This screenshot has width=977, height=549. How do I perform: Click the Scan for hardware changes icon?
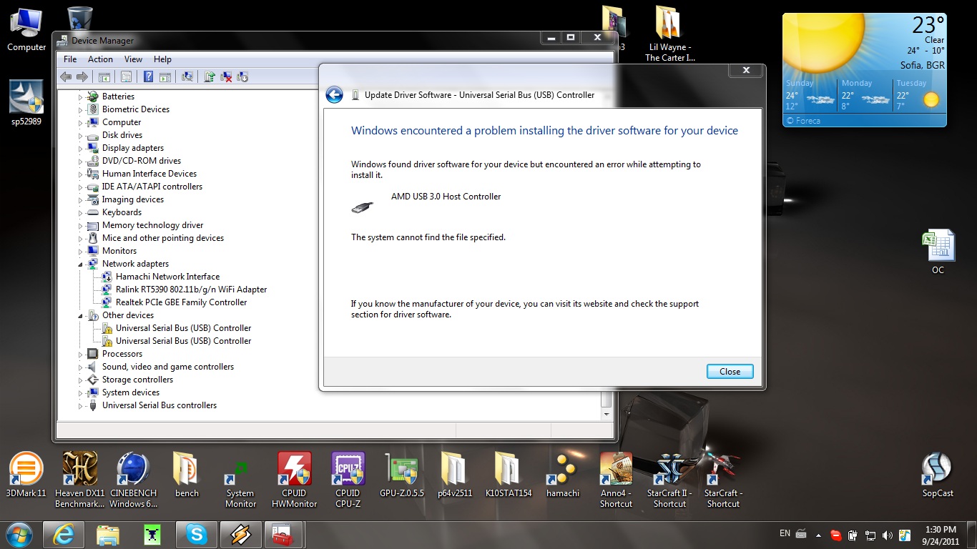187,76
